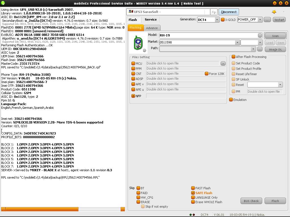Check SP Unlock option

233,79
